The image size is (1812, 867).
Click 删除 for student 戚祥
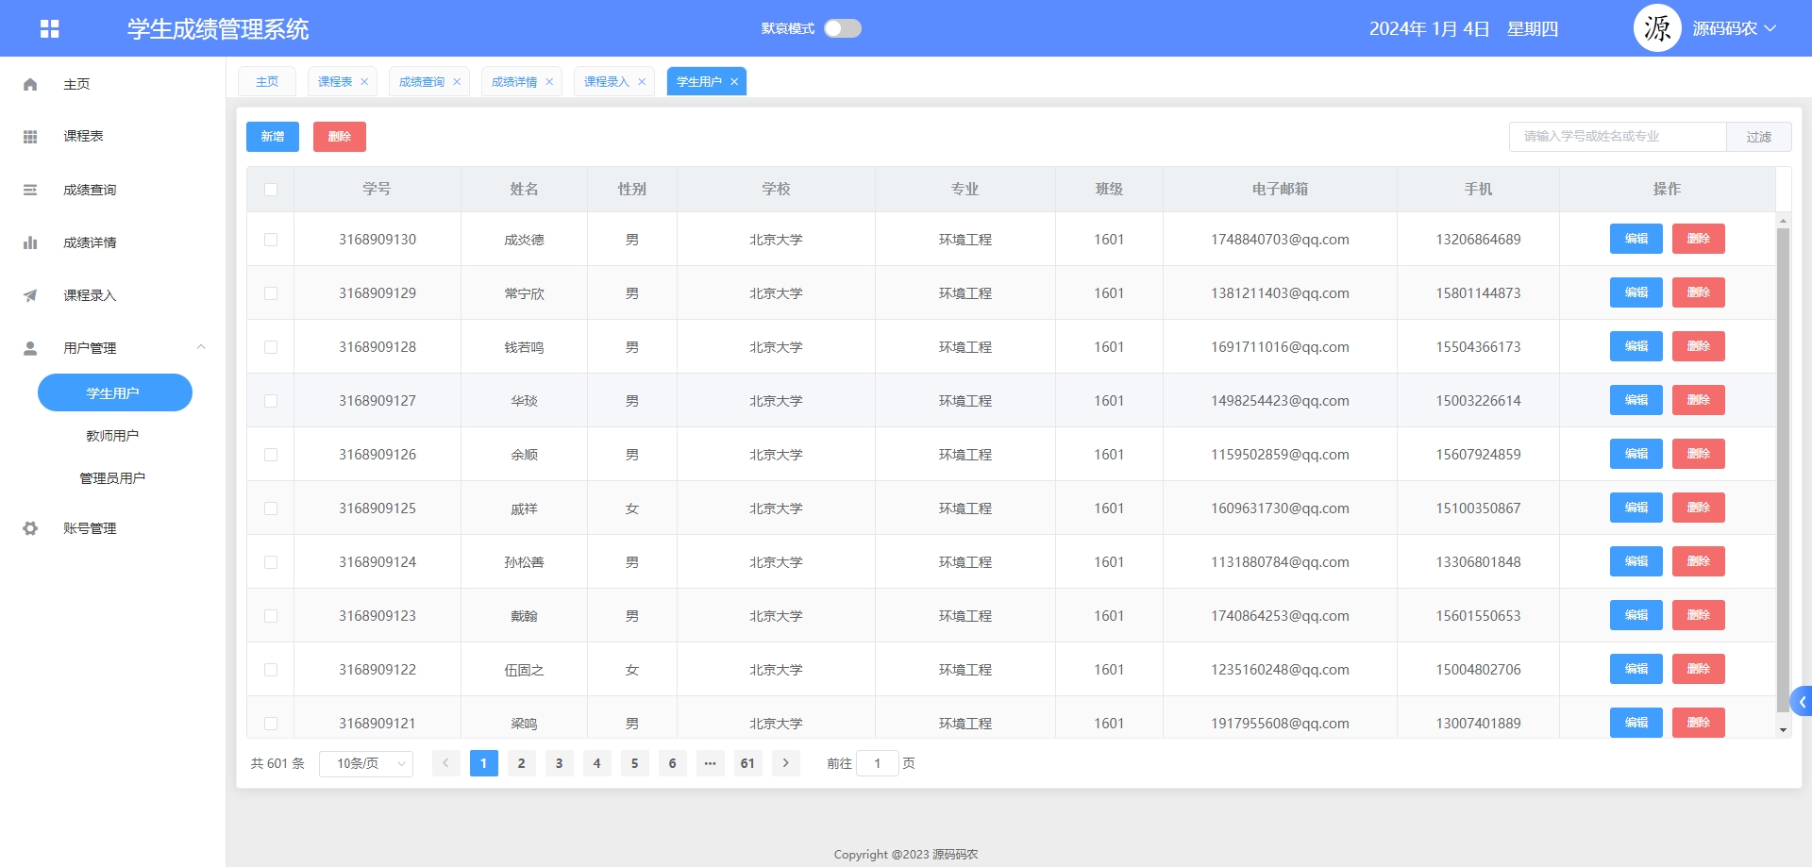(1699, 508)
